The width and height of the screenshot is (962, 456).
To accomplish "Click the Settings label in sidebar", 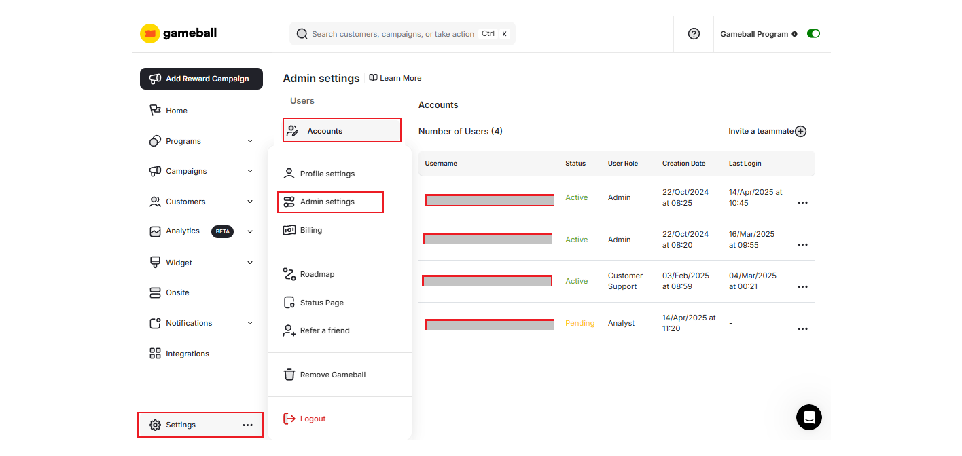I will [181, 425].
